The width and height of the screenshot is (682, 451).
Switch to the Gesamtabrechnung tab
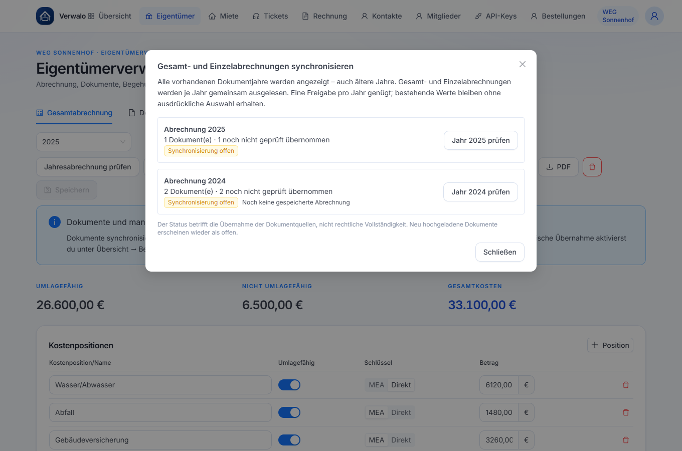pyautogui.click(x=74, y=113)
